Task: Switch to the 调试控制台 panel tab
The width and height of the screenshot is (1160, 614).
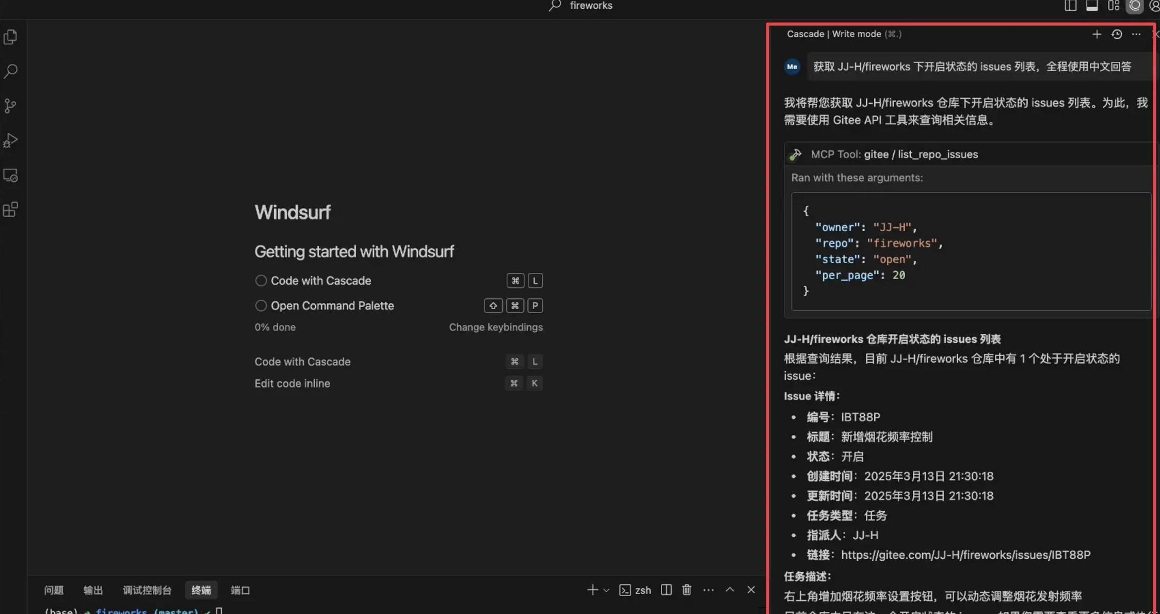Action: [147, 590]
